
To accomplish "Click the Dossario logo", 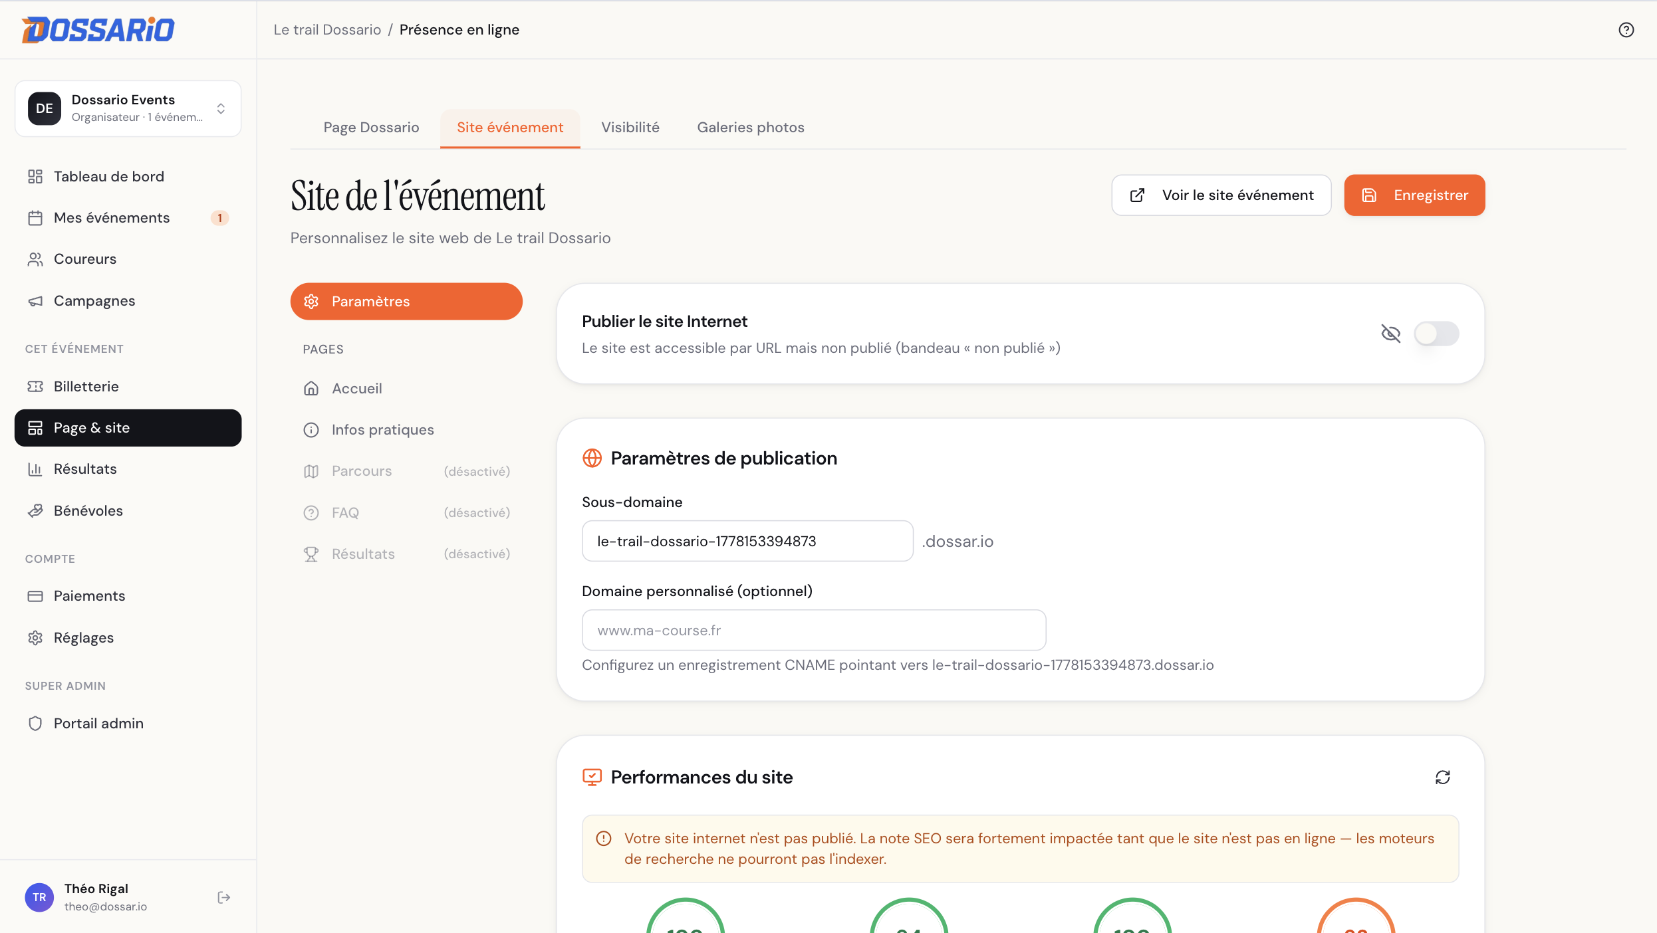I will (x=98, y=30).
